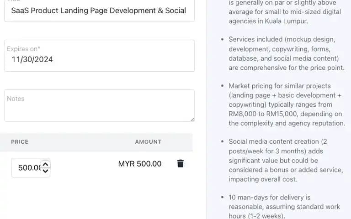The width and height of the screenshot is (351, 219).
Task: Click into the Notes text area
Action: pos(99,106)
